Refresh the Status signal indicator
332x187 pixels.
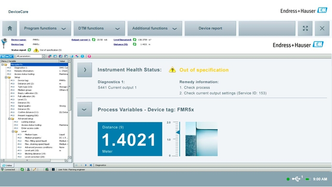(x=29, y=50)
